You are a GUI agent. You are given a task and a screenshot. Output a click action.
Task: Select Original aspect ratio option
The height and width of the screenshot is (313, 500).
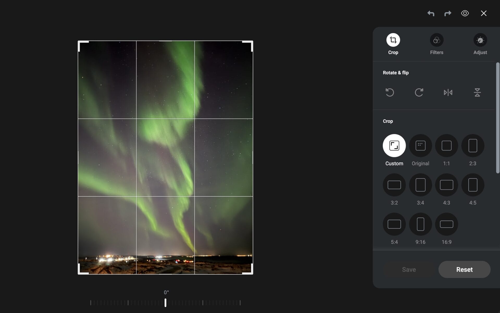pyautogui.click(x=420, y=146)
